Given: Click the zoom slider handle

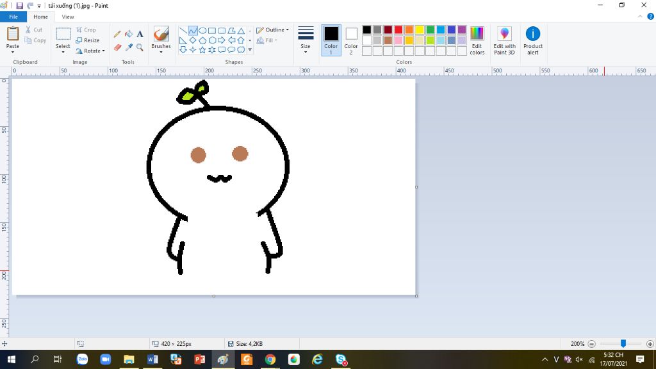Looking at the screenshot, I should click(x=623, y=344).
